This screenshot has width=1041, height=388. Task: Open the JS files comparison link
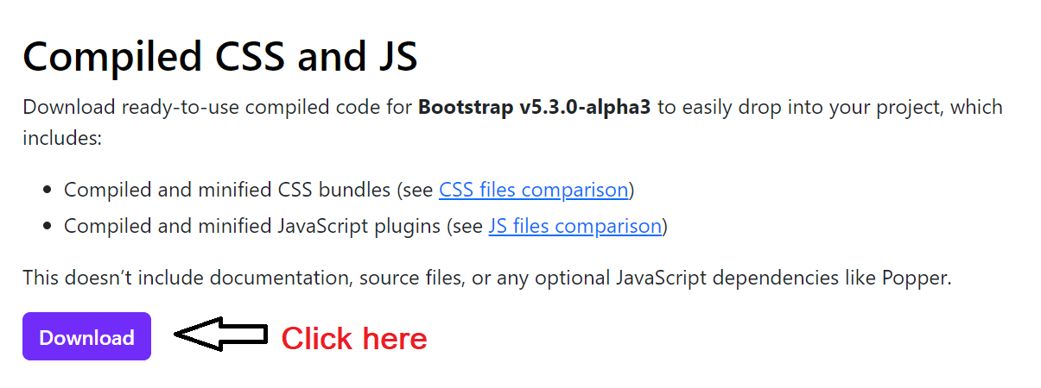click(x=574, y=227)
